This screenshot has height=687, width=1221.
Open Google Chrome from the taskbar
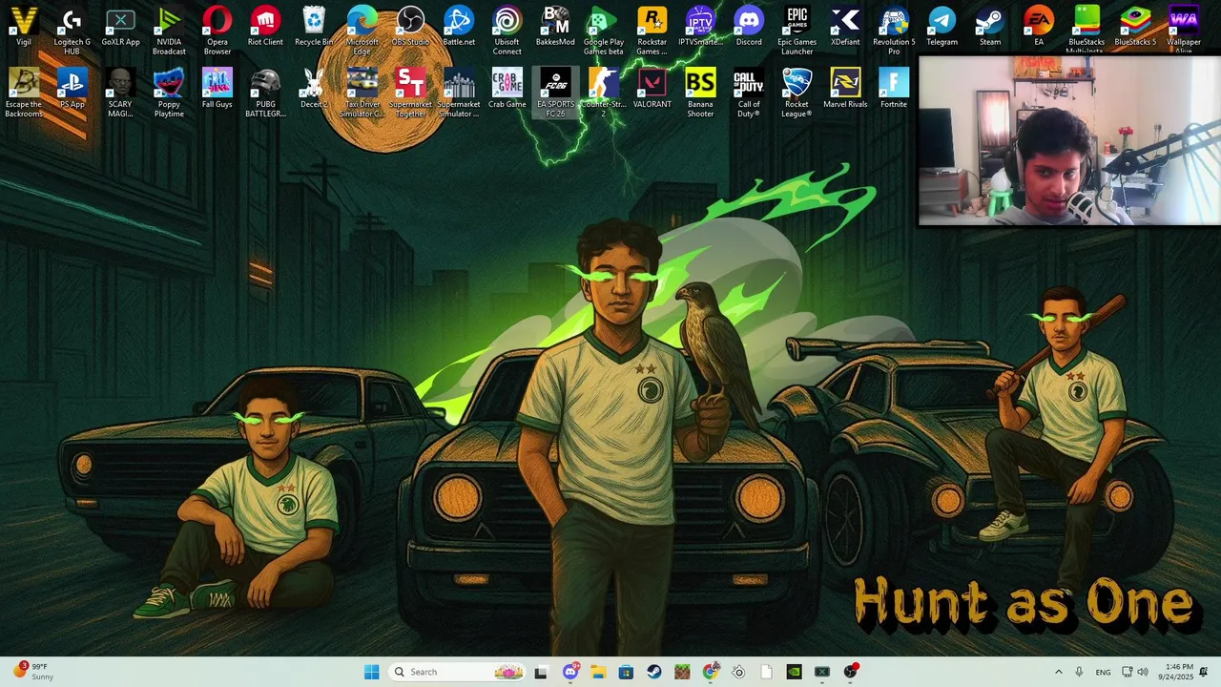(710, 672)
